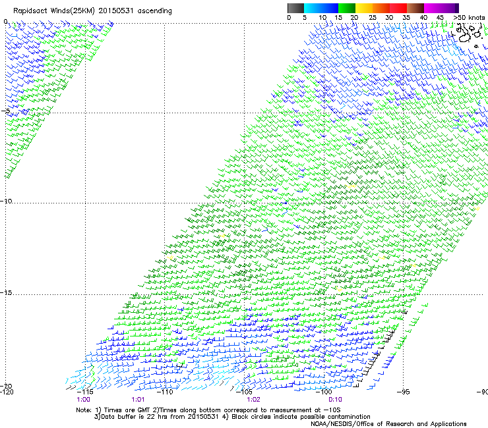Click the 'Times are GMT' note line
This screenshot has height=428, width=488.
tap(208, 410)
